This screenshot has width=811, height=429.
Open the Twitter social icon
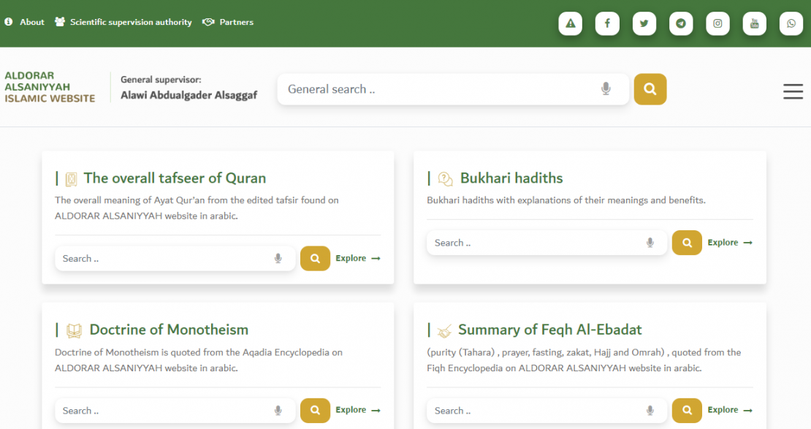pyautogui.click(x=644, y=23)
